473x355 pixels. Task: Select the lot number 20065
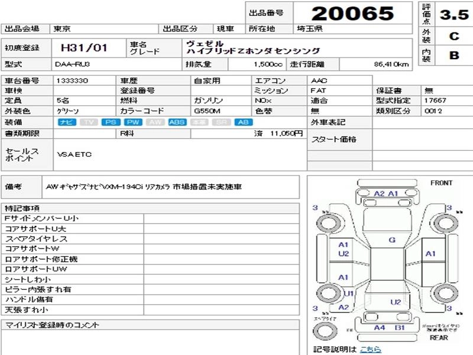(x=352, y=14)
